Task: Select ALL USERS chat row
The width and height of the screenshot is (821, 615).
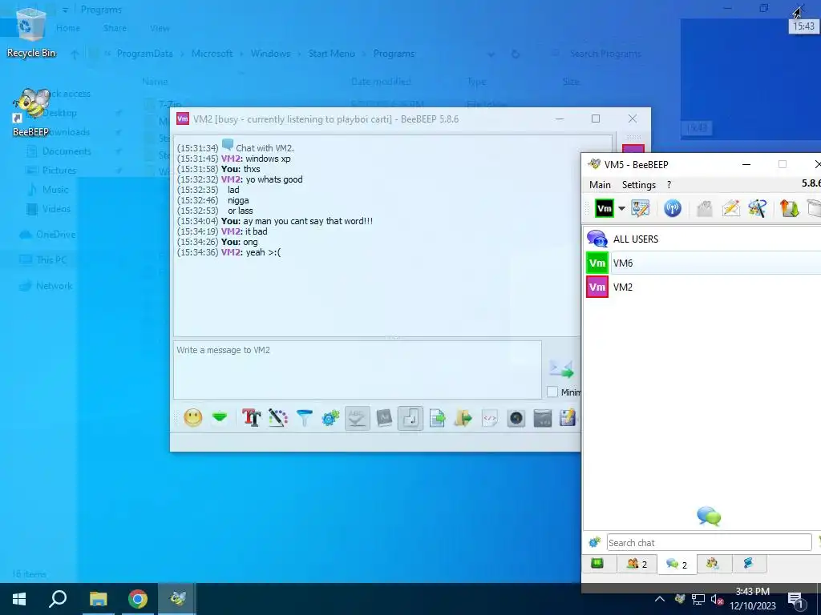Action: [x=703, y=239]
